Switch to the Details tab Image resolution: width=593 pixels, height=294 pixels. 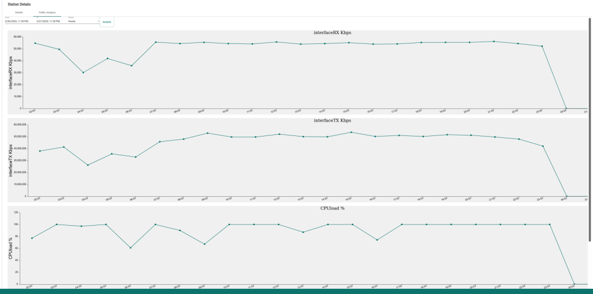tap(19, 13)
